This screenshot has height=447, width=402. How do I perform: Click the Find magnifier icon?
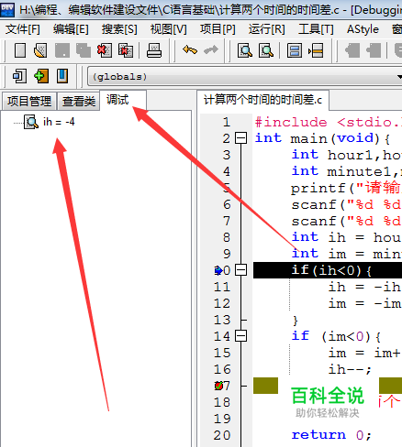click(x=245, y=50)
